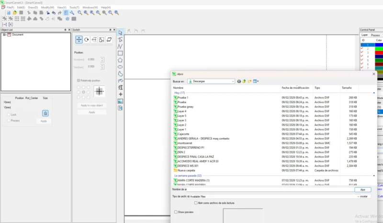Select the arrow pointer selection tool

(120, 33)
